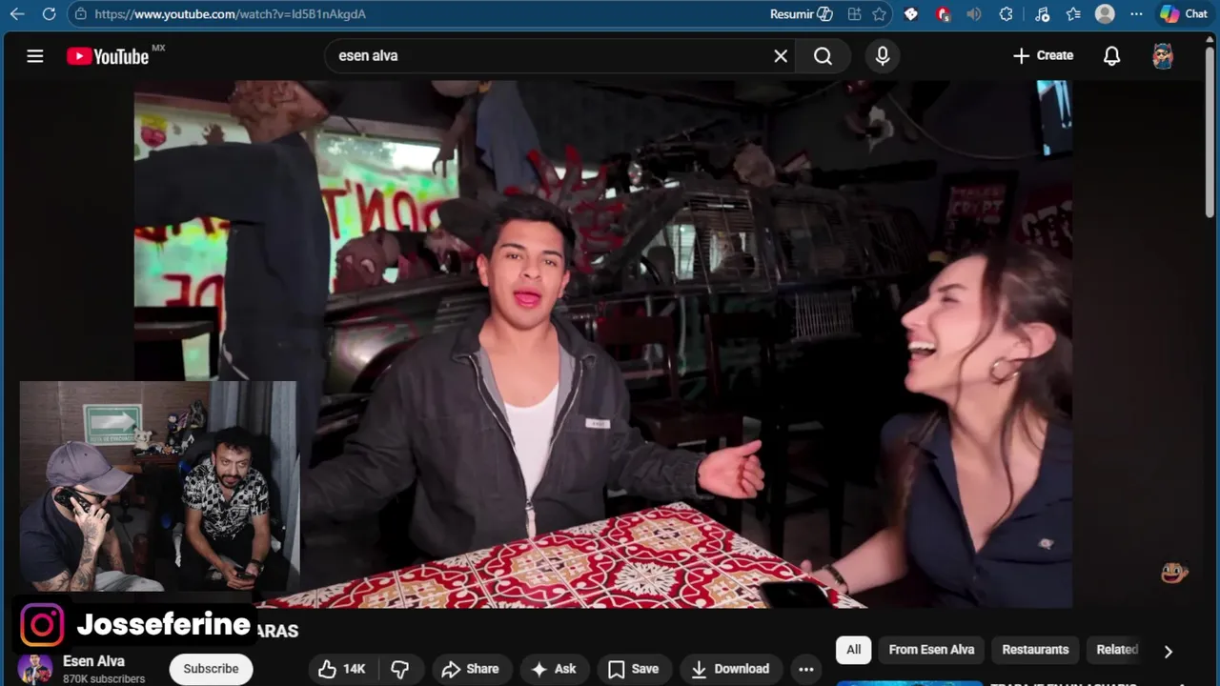
Task: Reload the page with the refresh icon
Action: (x=49, y=14)
